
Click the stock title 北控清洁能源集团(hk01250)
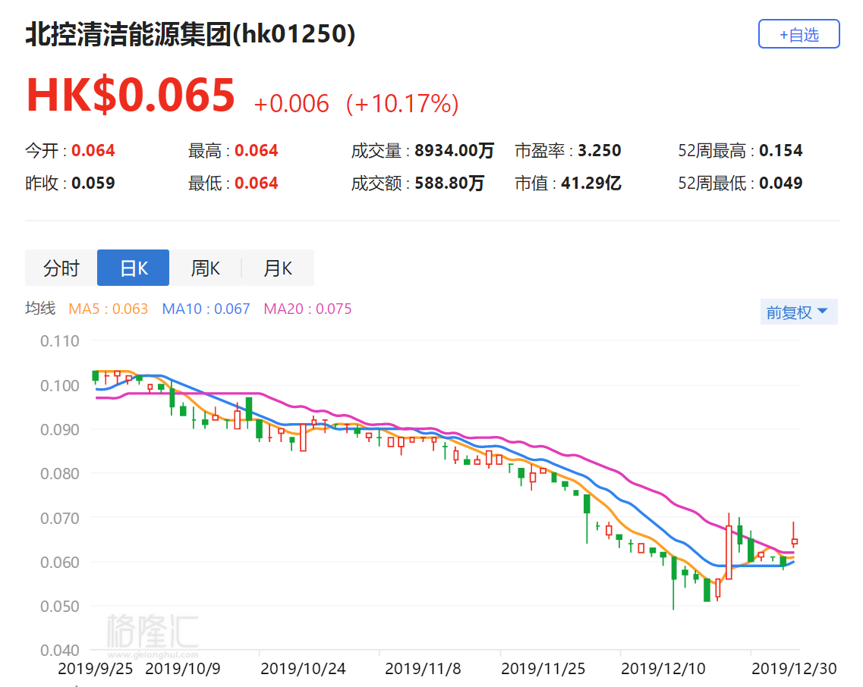click(x=191, y=35)
